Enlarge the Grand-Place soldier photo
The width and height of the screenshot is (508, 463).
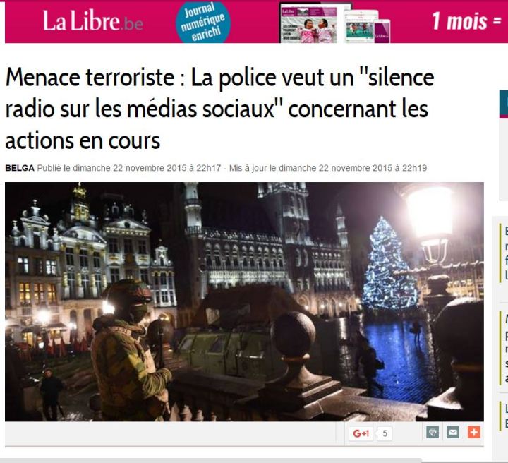coord(244,301)
